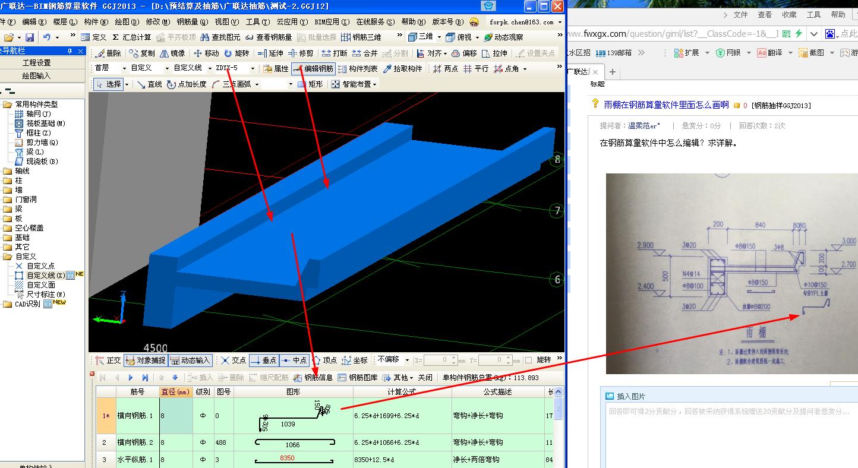Click 移动 move tool
The width and height of the screenshot is (858, 468).
206,53
